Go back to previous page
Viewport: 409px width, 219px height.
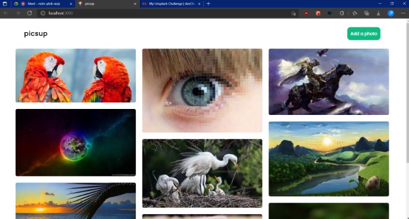6,13
